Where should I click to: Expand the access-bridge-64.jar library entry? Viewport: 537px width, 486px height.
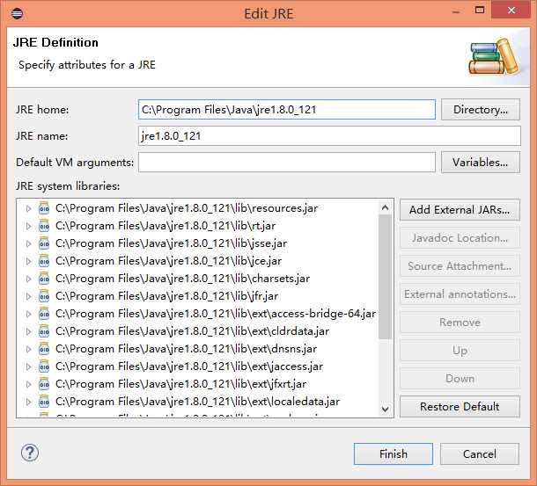pyautogui.click(x=28, y=314)
